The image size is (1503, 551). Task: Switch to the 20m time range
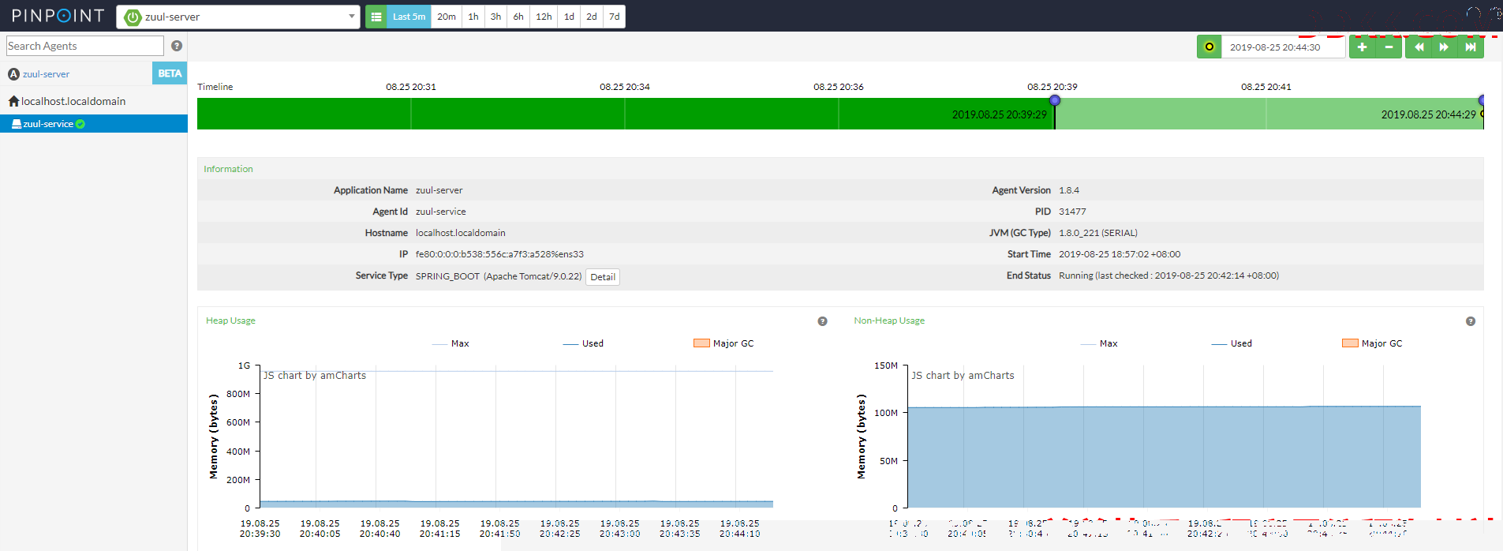tap(447, 17)
